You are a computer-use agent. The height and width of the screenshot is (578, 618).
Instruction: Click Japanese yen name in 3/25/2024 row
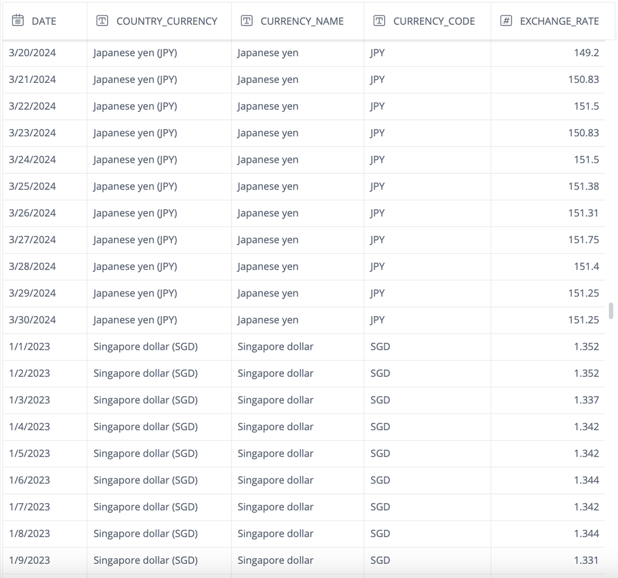tap(268, 186)
